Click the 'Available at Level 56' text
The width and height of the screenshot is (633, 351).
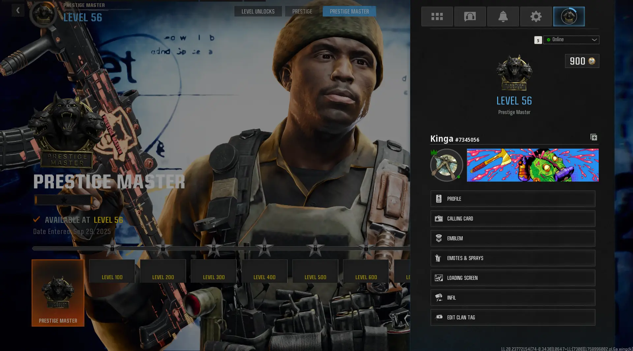[x=84, y=220]
